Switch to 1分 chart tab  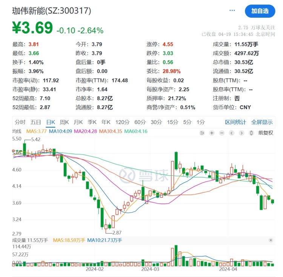[201, 122]
